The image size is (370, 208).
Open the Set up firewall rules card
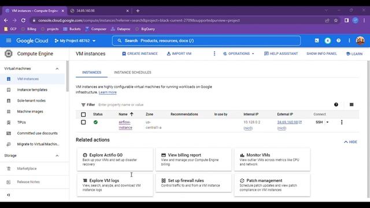[x=194, y=183]
